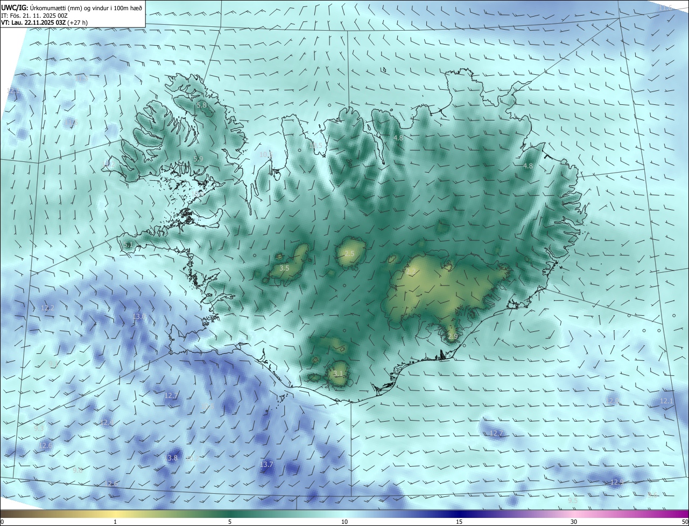Click the brown start of the color scale bar
Image resolution: width=689 pixels, height=526 pixels.
point(5,514)
